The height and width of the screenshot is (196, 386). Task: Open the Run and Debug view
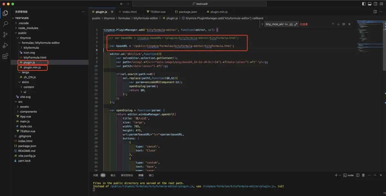(5, 45)
